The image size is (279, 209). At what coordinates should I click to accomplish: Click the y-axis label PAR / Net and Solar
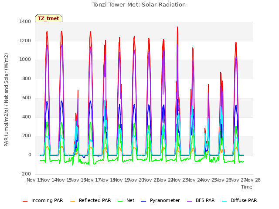6,100
